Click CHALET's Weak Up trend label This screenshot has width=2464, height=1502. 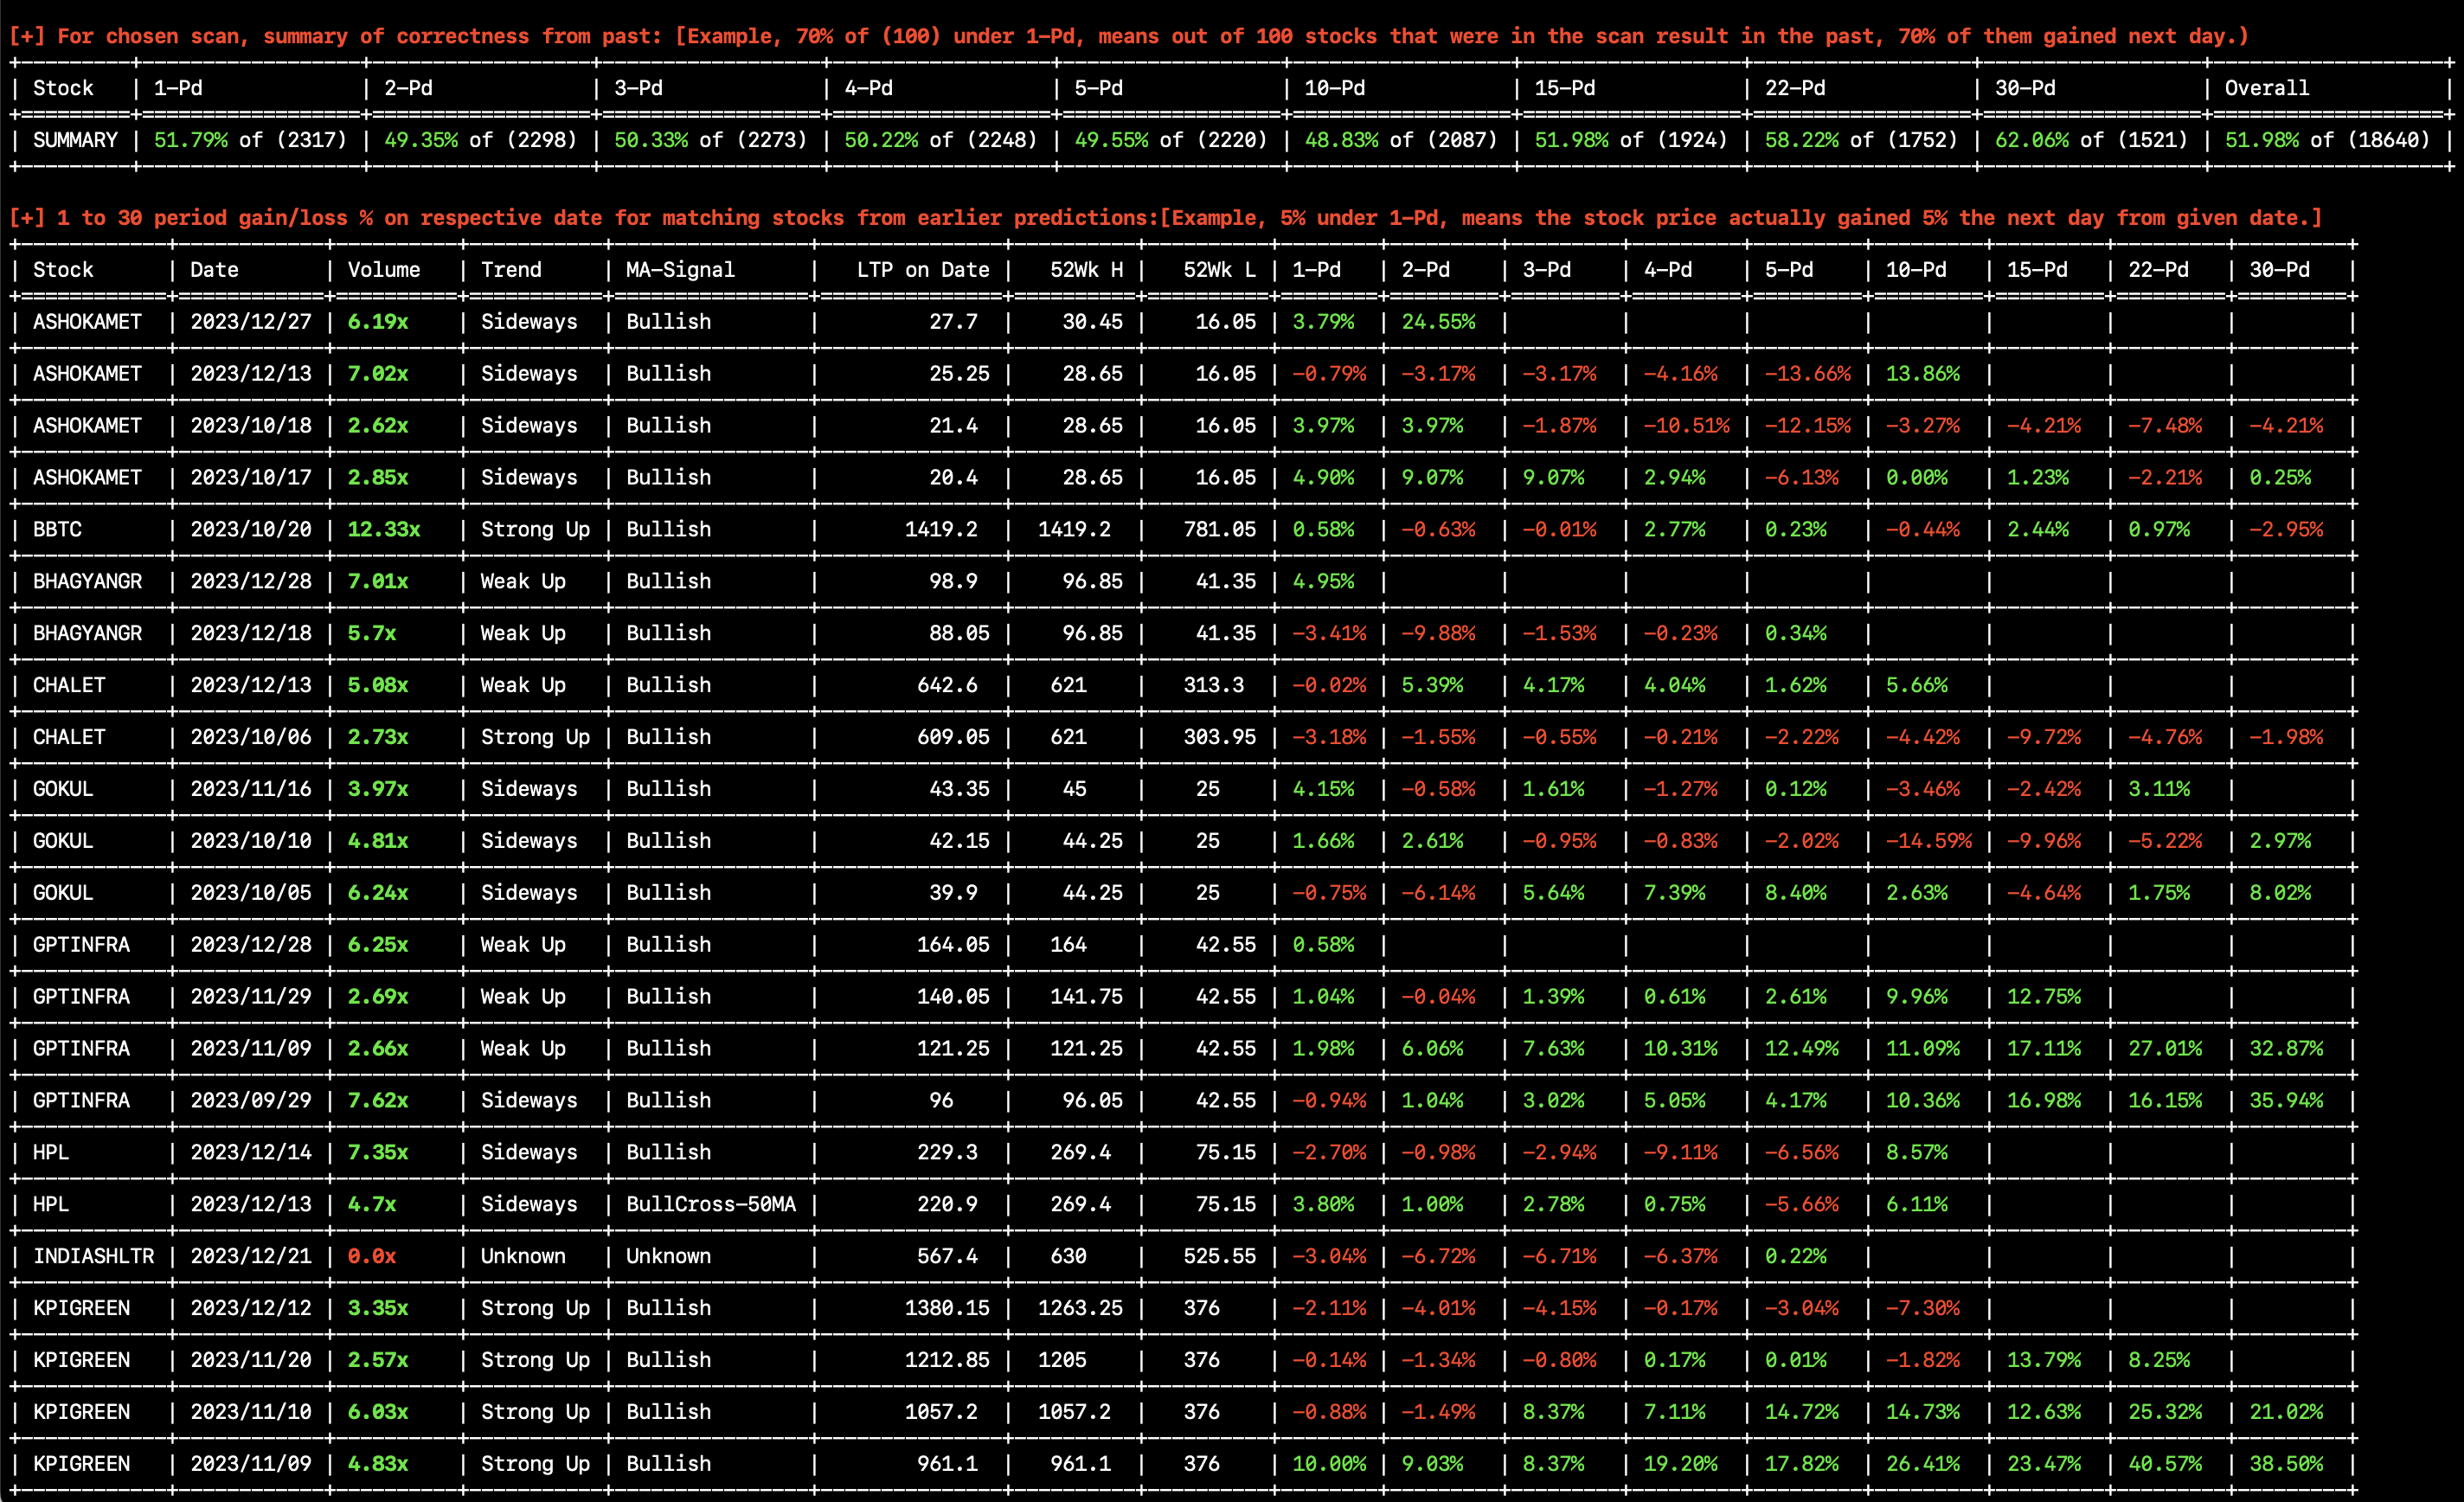tap(522, 685)
